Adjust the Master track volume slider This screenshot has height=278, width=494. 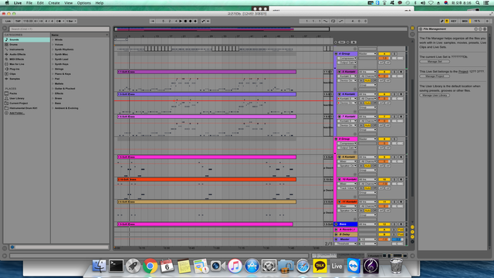tap(384, 239)
